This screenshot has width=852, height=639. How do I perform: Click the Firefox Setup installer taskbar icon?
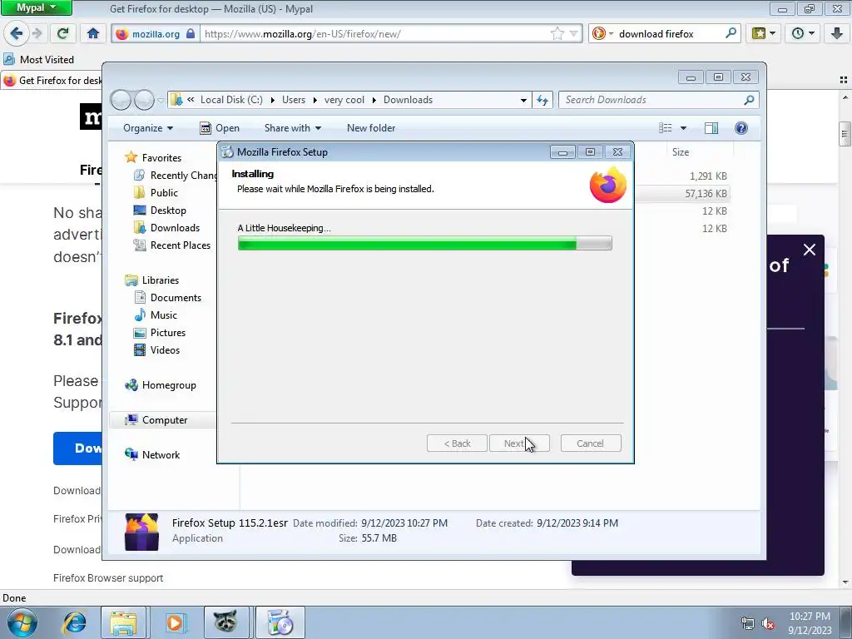coord(280,622)
